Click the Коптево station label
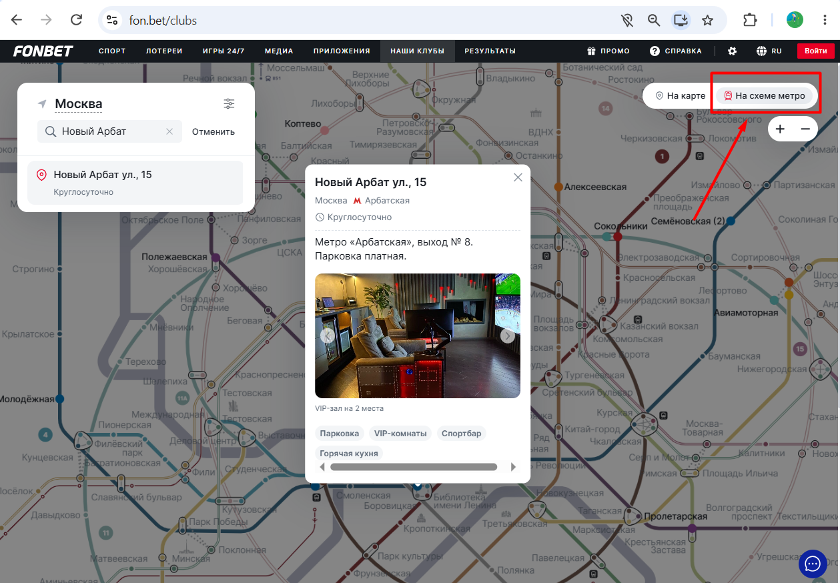The height and width of the screenshot is (583, 840). coord(304,123)
